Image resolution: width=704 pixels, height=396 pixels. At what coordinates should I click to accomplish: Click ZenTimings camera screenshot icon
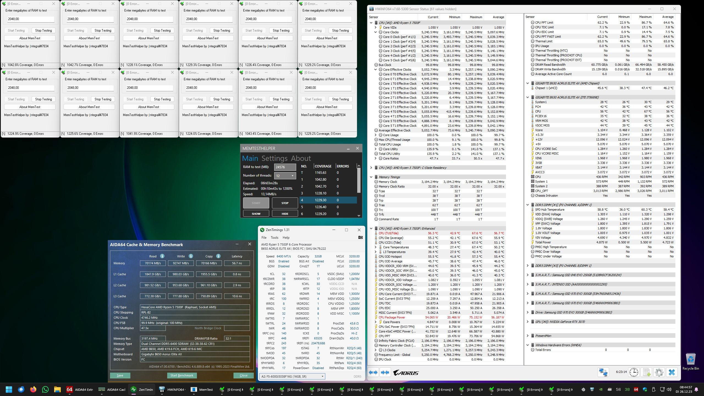point(360,237)
